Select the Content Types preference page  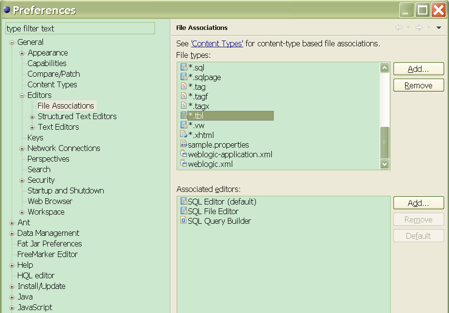coord(52,84)
